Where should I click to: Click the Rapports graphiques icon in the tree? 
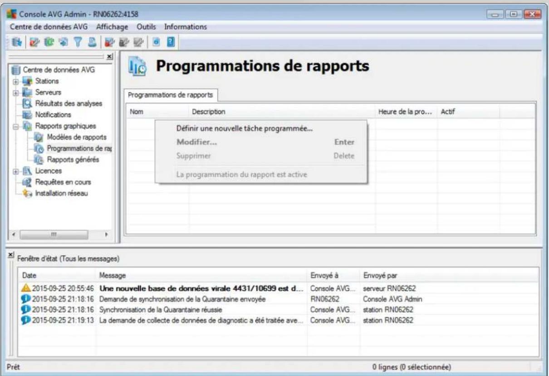click(x=28, y=126)
